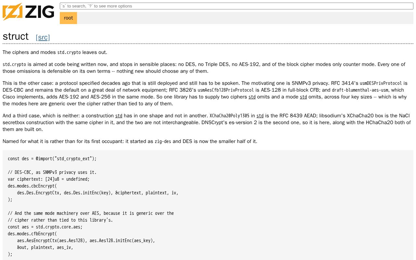Viewport: 416px width, 260px height.
Task: Click the inline code "zig-des"
Action: (x=163, y=141)
